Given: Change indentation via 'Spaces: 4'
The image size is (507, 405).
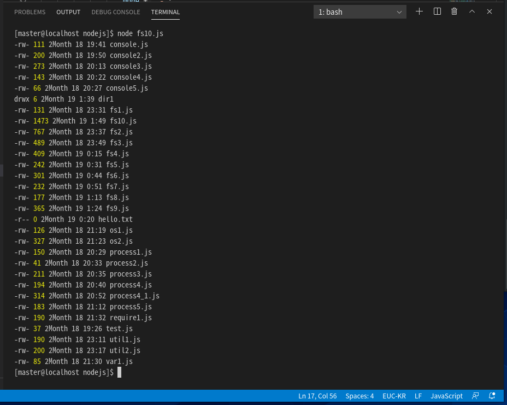Looking at the screenshot, I should pyautogui.click(x=359, y=396).
